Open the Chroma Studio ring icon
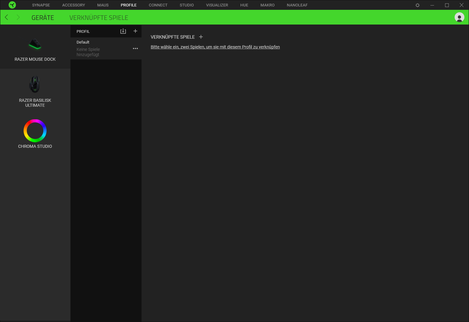 [35, 131]
